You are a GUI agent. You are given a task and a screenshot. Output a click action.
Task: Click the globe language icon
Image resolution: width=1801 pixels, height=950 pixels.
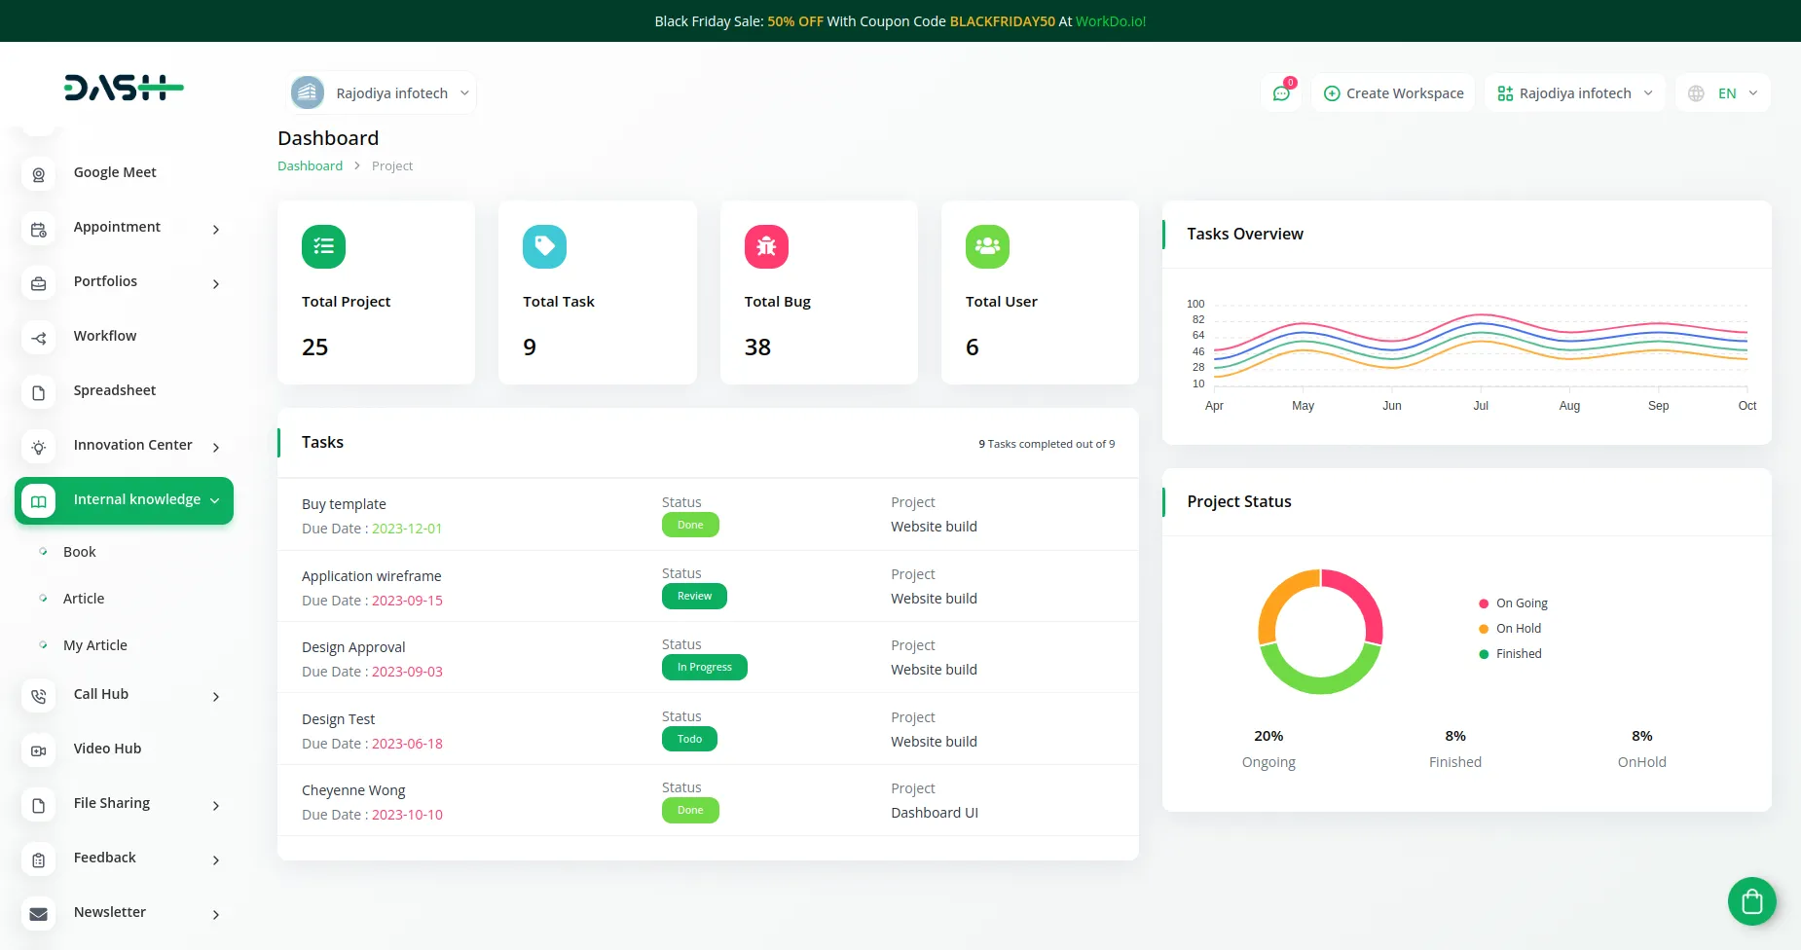(x=1696, y=93)
